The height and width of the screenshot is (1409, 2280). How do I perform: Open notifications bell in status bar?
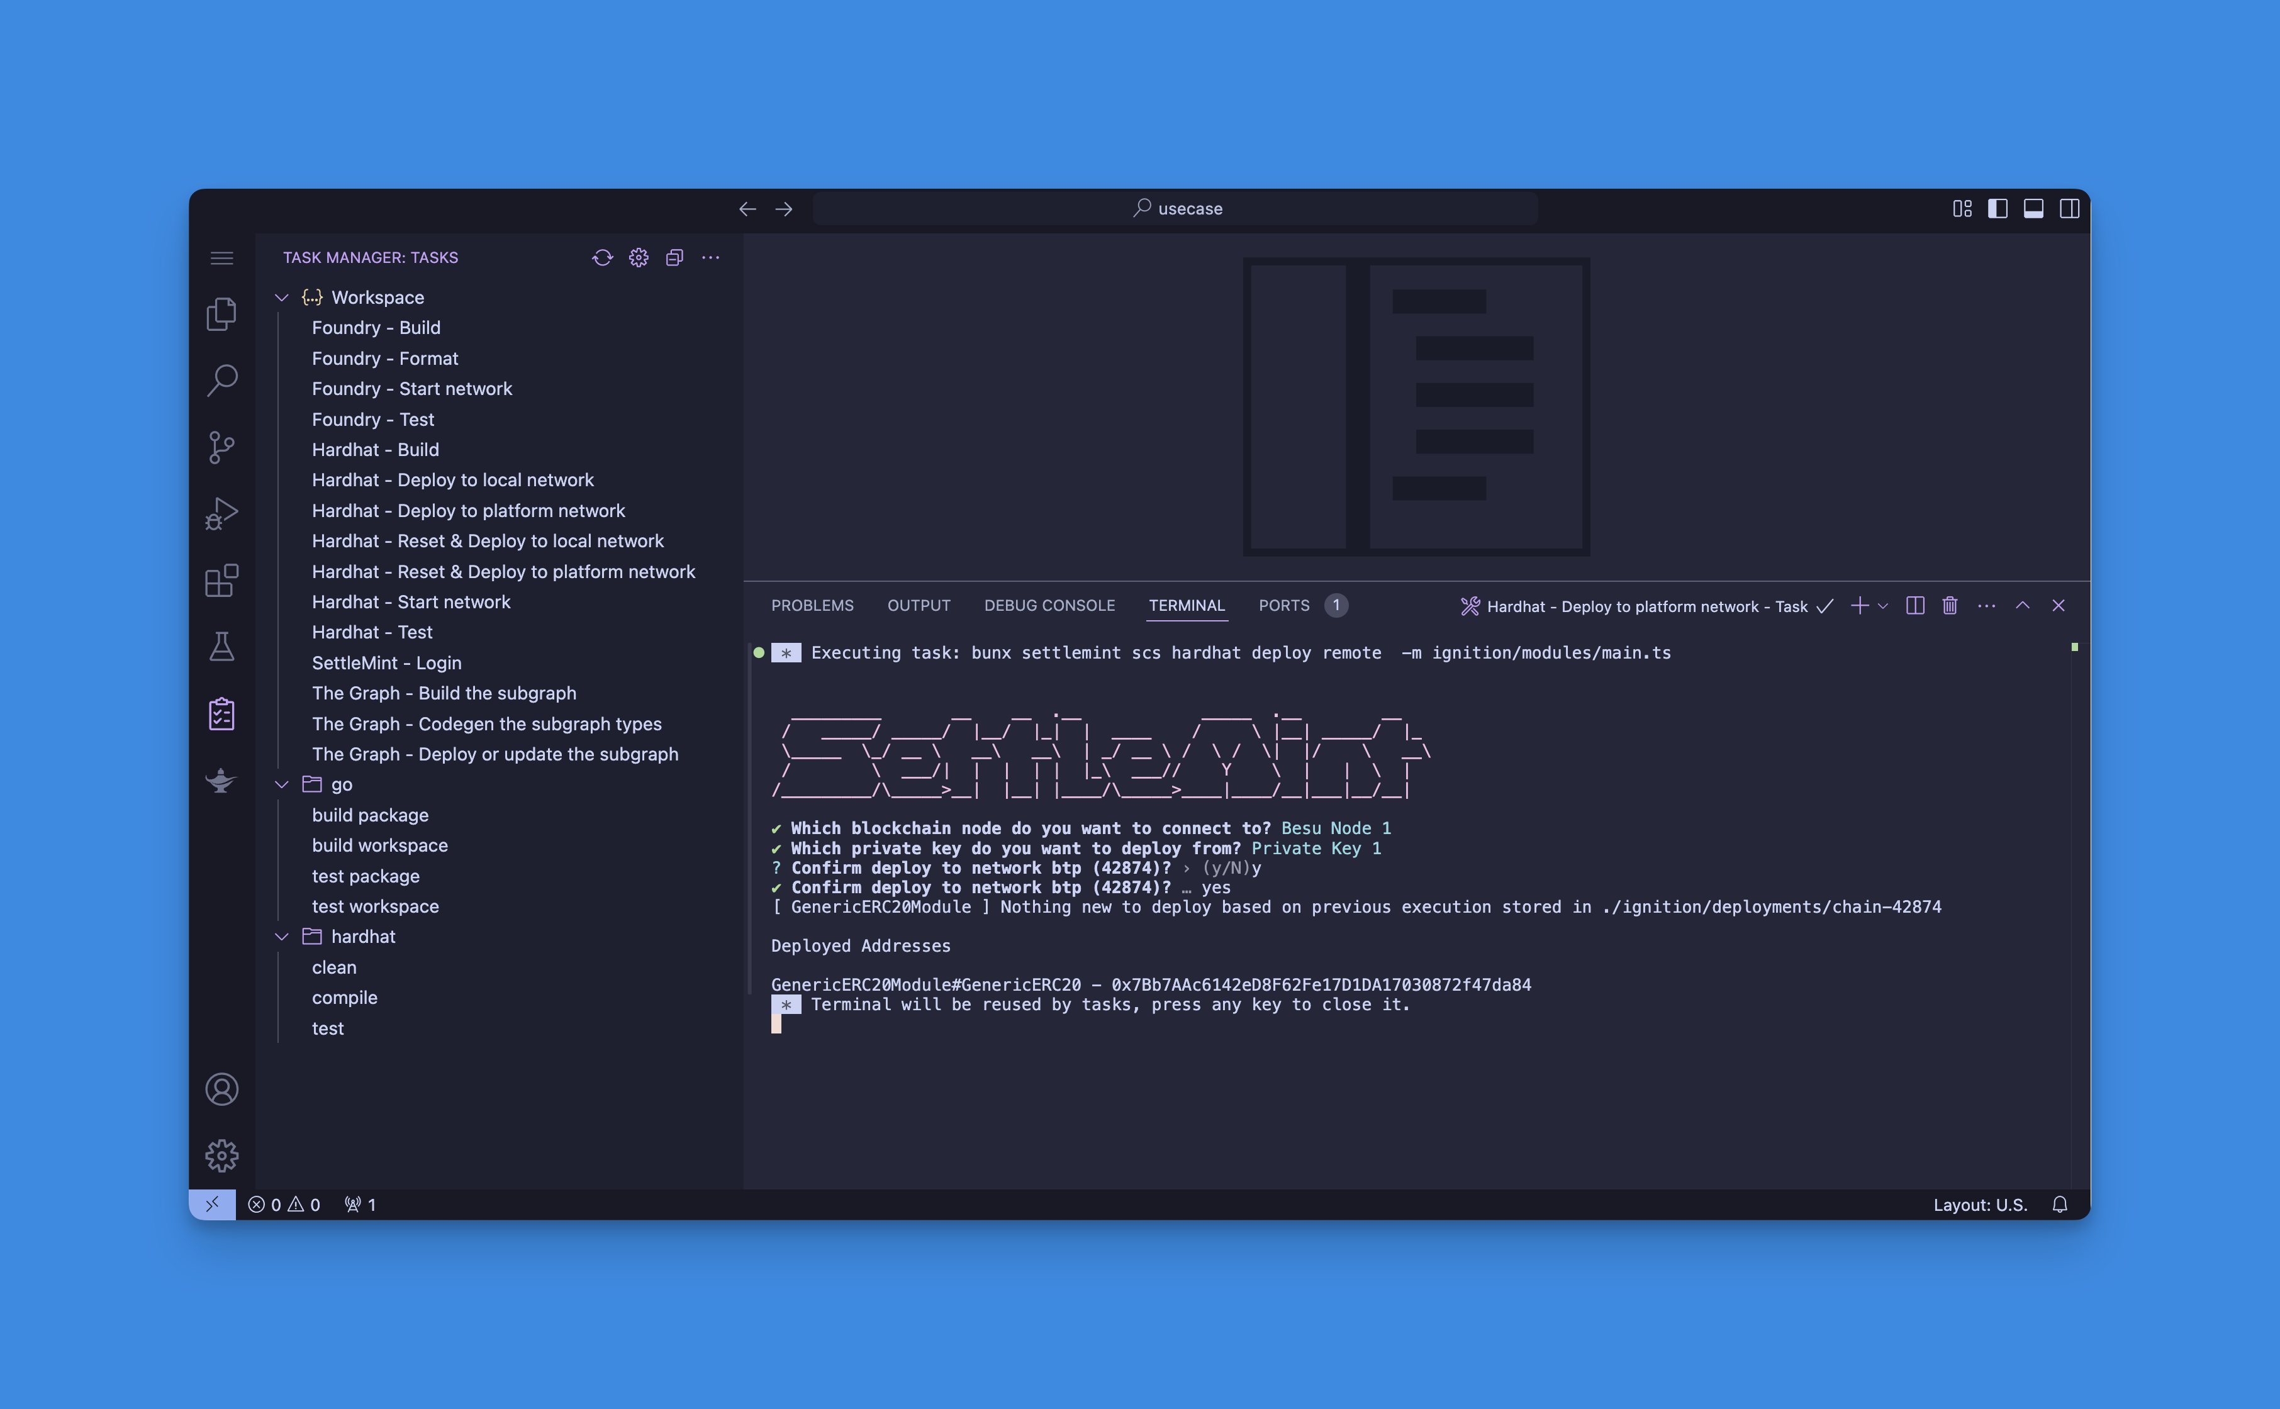coord(2060,1204)
